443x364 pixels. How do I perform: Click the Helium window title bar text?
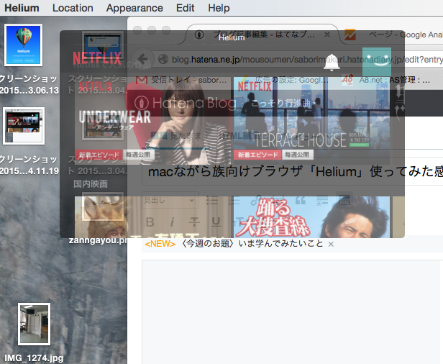click(x=232, y=37)
